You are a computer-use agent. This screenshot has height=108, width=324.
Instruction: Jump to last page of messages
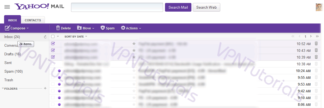[317, 36]
